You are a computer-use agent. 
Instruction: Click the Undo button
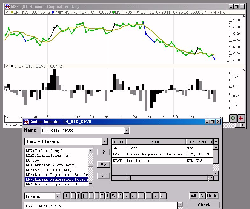click(x=212, y=196)
